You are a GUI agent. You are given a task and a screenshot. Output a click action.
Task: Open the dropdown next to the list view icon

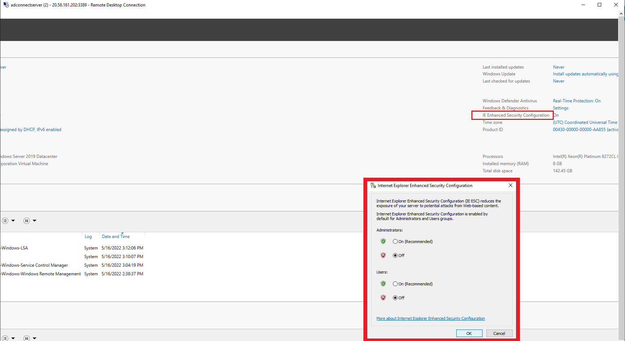13,220
